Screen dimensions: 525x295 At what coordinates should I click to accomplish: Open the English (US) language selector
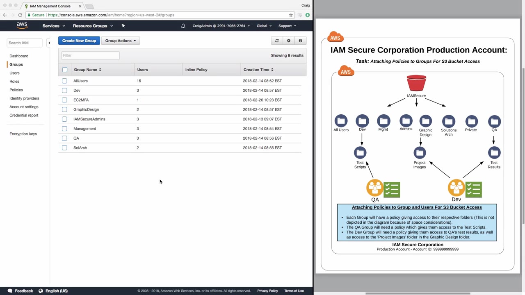(x=57, y=291)
